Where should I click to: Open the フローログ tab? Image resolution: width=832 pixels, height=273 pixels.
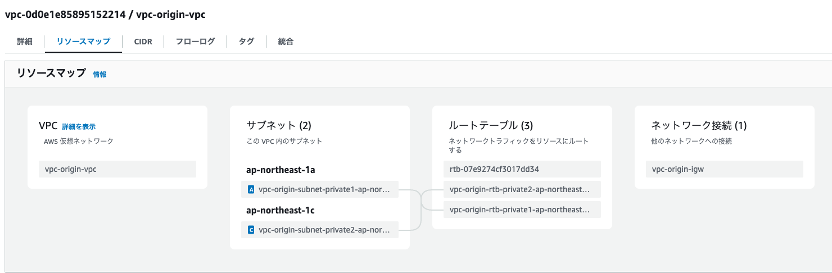[x=195, y=42]
